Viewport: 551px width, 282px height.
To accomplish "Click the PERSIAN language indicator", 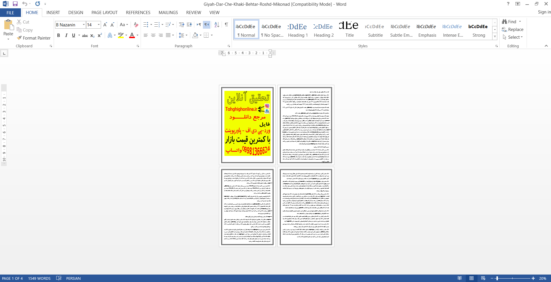I will point(73,278).
